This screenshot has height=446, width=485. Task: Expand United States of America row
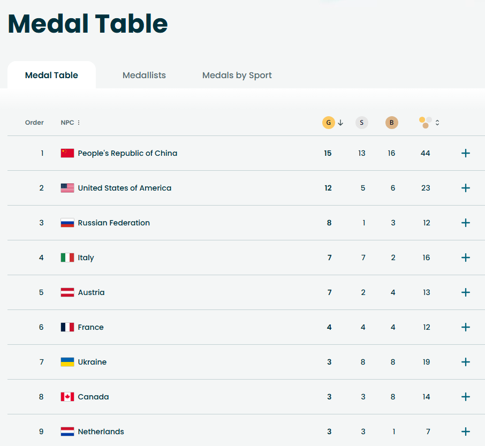coord(466,188)
